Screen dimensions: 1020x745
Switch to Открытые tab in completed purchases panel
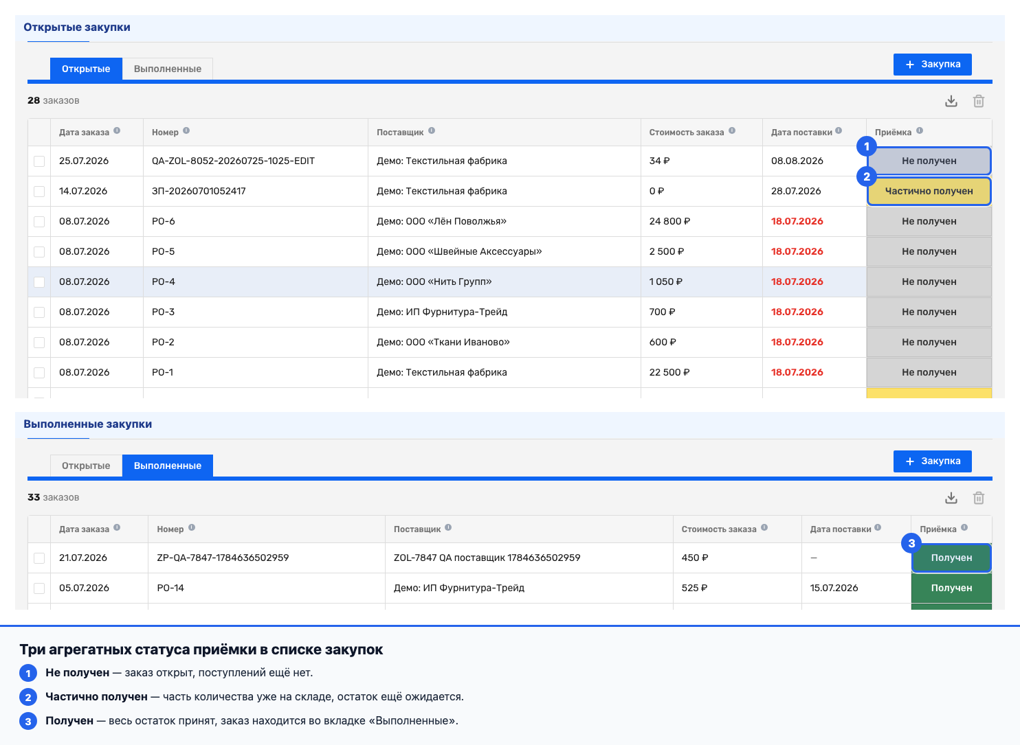point(86,466)
